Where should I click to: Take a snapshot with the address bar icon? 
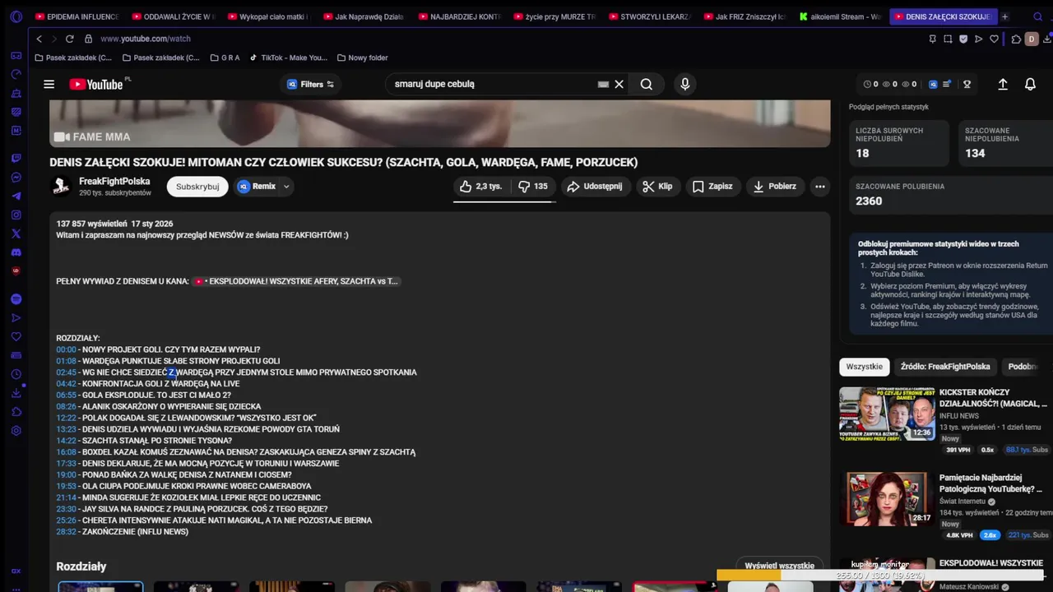(x=948, y=39)
